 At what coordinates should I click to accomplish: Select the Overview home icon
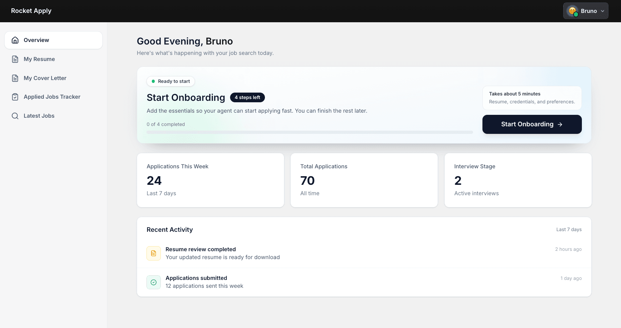[x=15, y=40]
